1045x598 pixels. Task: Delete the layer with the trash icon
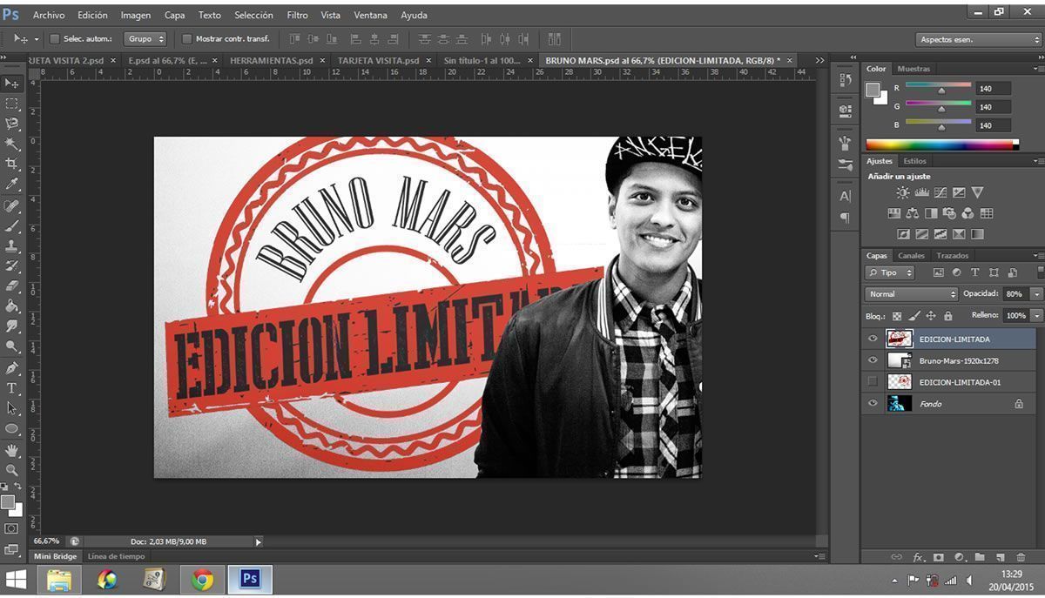click(1021, 557)
